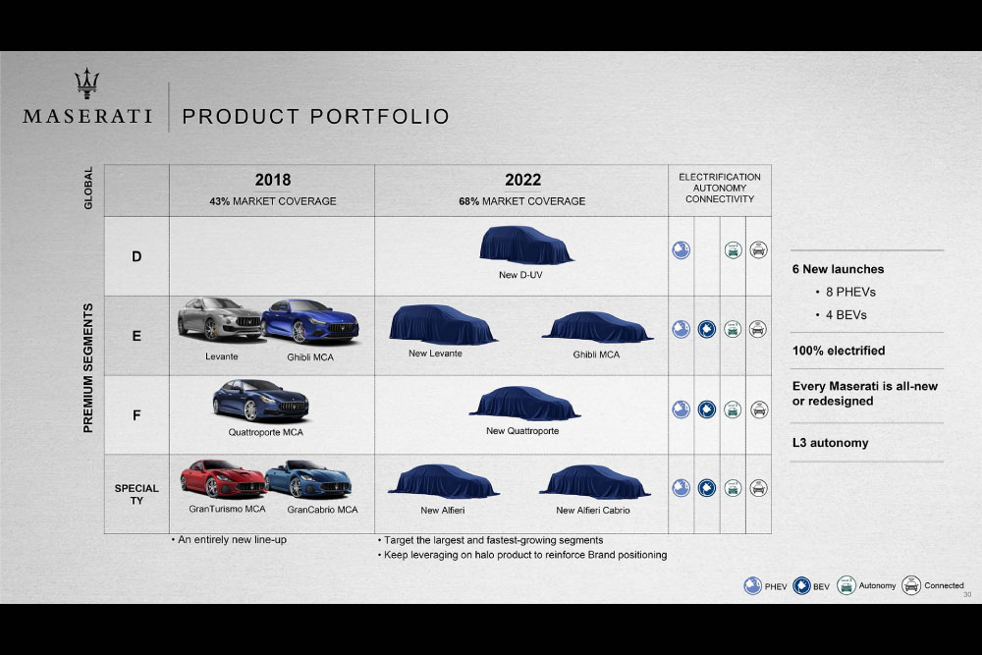Click the 6 New launches text

coord(838,269)
